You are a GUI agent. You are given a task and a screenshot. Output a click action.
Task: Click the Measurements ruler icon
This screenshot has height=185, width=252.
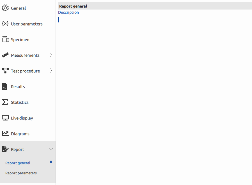click(x=5, y=55)
